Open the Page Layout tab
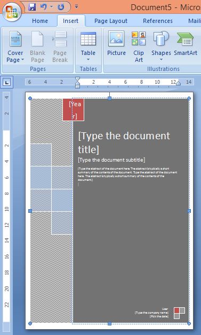201x335 pixels. tap(111, 21)
